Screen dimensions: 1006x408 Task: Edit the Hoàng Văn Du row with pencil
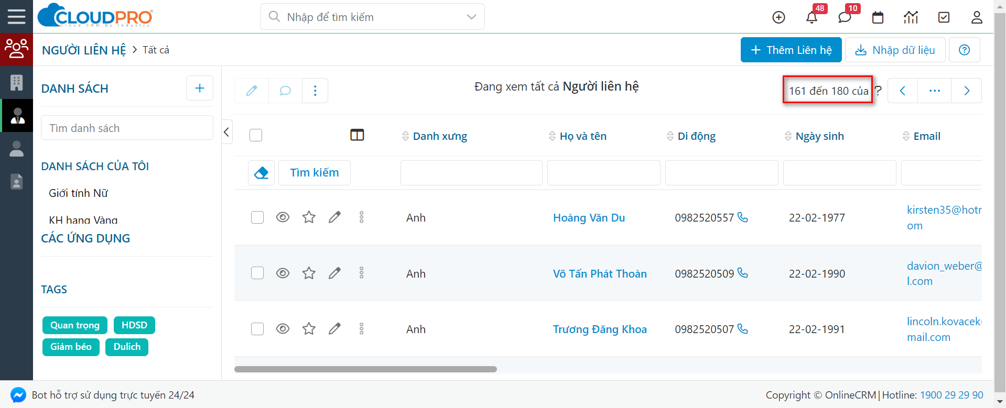coord(334,217)
